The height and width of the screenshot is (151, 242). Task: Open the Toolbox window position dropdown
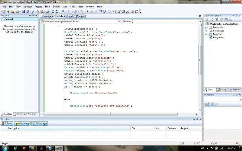(x=30, y=16)
